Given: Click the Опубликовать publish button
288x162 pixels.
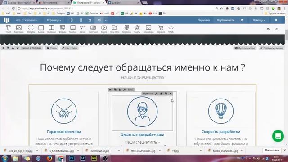Looking at the screenshot, I should [x=225, y=20].
